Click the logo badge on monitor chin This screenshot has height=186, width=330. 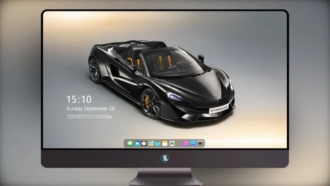tap(165, 158)
